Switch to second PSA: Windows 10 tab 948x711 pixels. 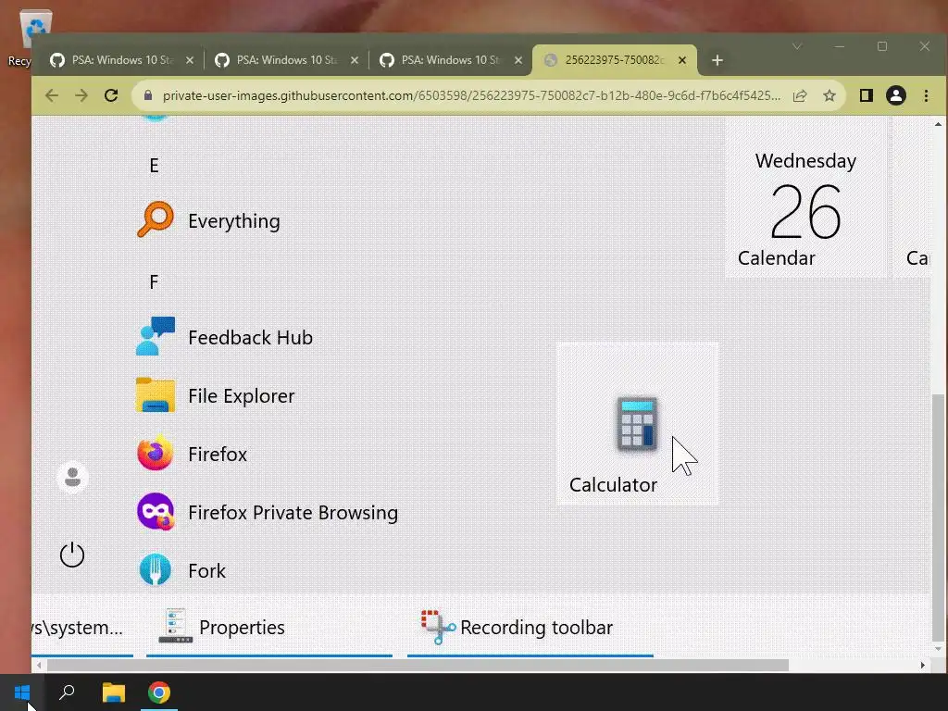[286, 60]
